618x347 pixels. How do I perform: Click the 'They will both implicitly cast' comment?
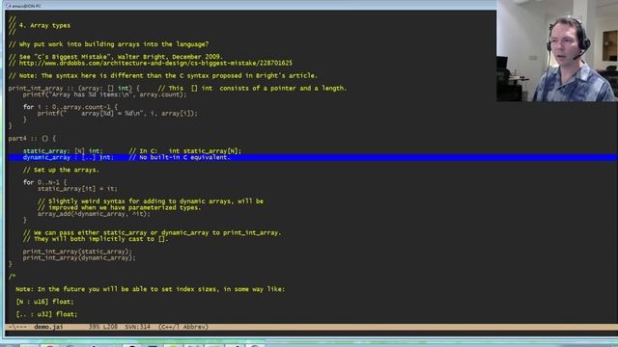pyautogui.click(x=96, y=239)
